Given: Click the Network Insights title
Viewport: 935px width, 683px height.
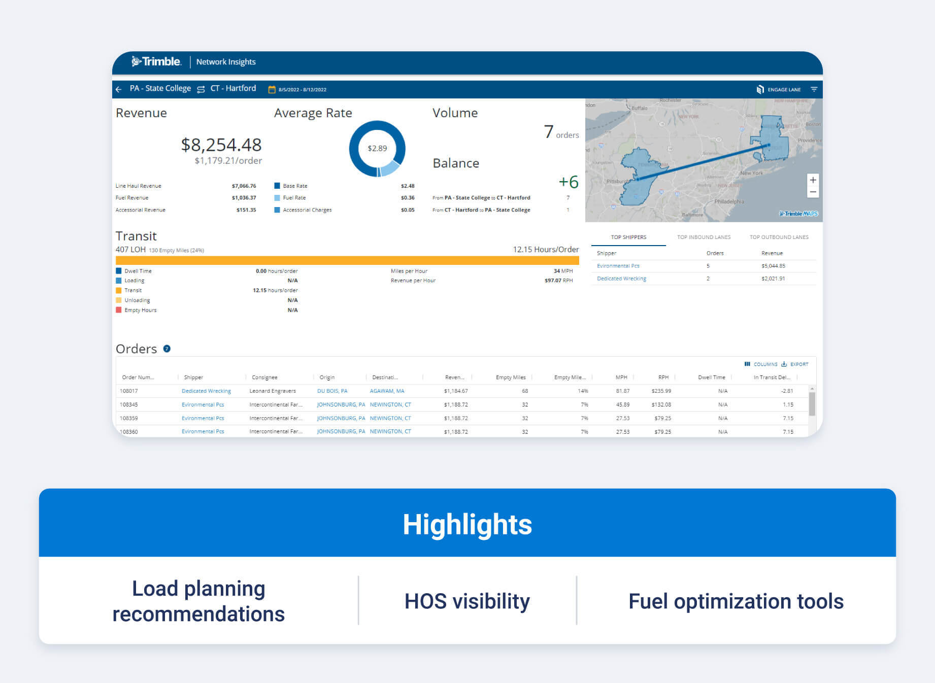Looking at the screenshot, I should [226, 62].
